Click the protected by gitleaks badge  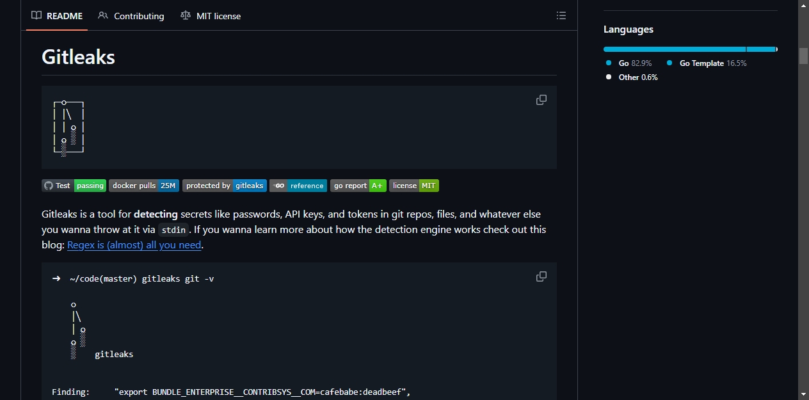(x=225, y=186)
